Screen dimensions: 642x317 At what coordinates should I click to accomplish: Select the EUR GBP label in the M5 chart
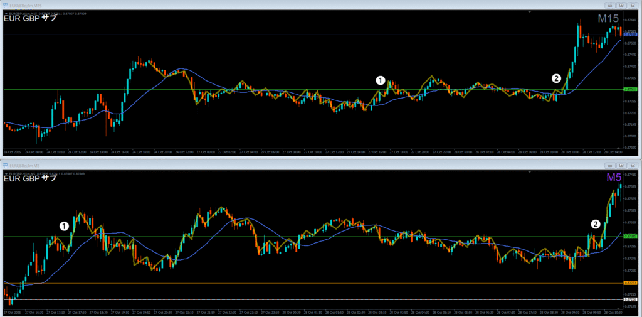pos(30,178)
